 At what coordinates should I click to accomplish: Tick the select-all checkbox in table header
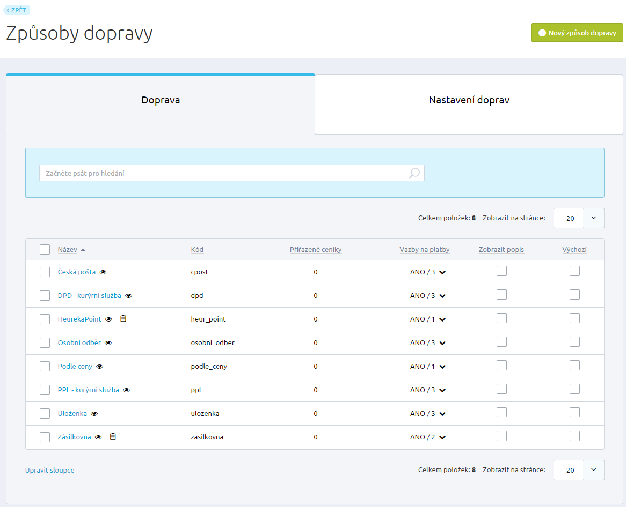coord(45,250)
